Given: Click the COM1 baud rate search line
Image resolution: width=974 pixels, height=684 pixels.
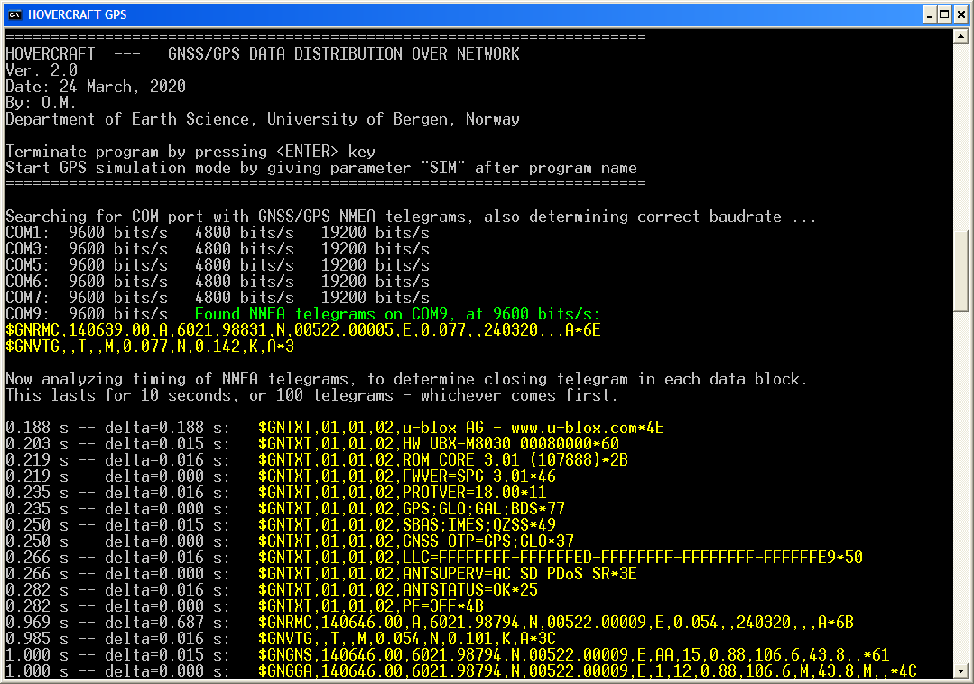Looking at the screenshot, I should [217, 233].
